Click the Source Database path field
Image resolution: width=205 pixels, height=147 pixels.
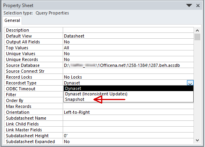click(x=128, y=65)
